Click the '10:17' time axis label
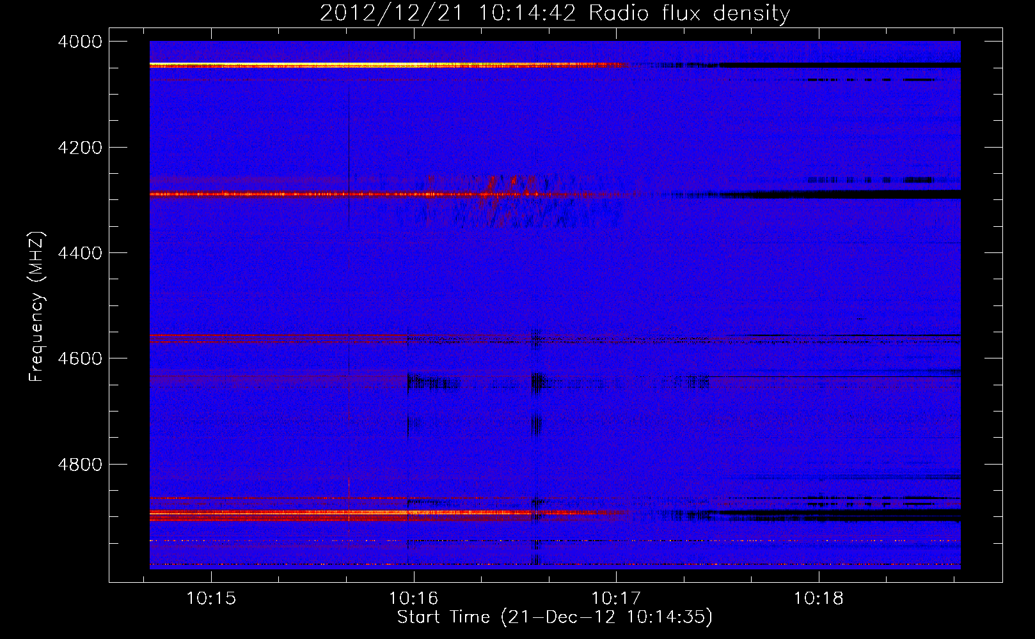 616,599
